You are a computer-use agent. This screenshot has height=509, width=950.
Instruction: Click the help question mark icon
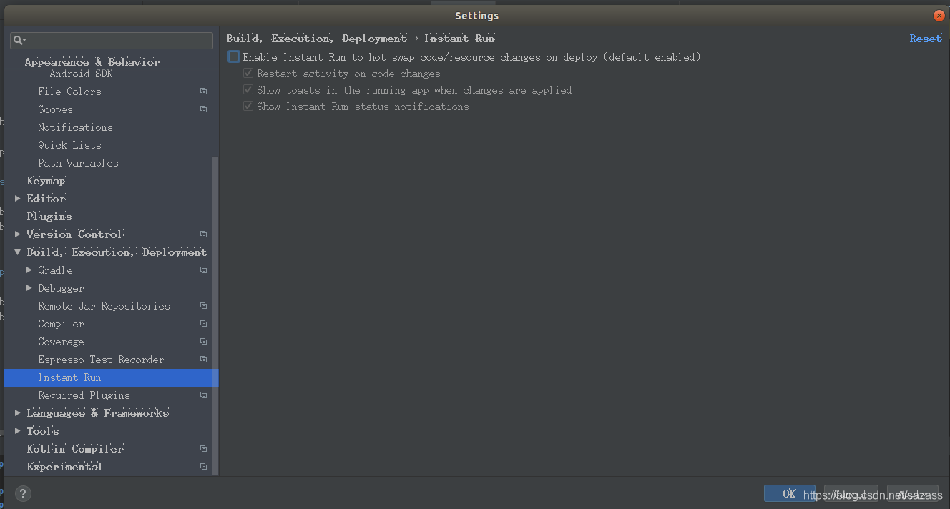22,493
